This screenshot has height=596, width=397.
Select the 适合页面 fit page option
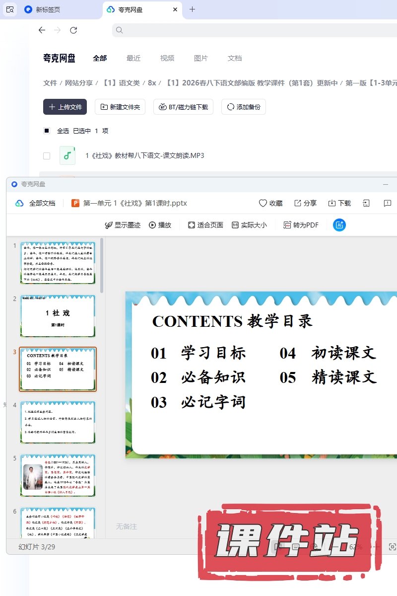[205, 225]
